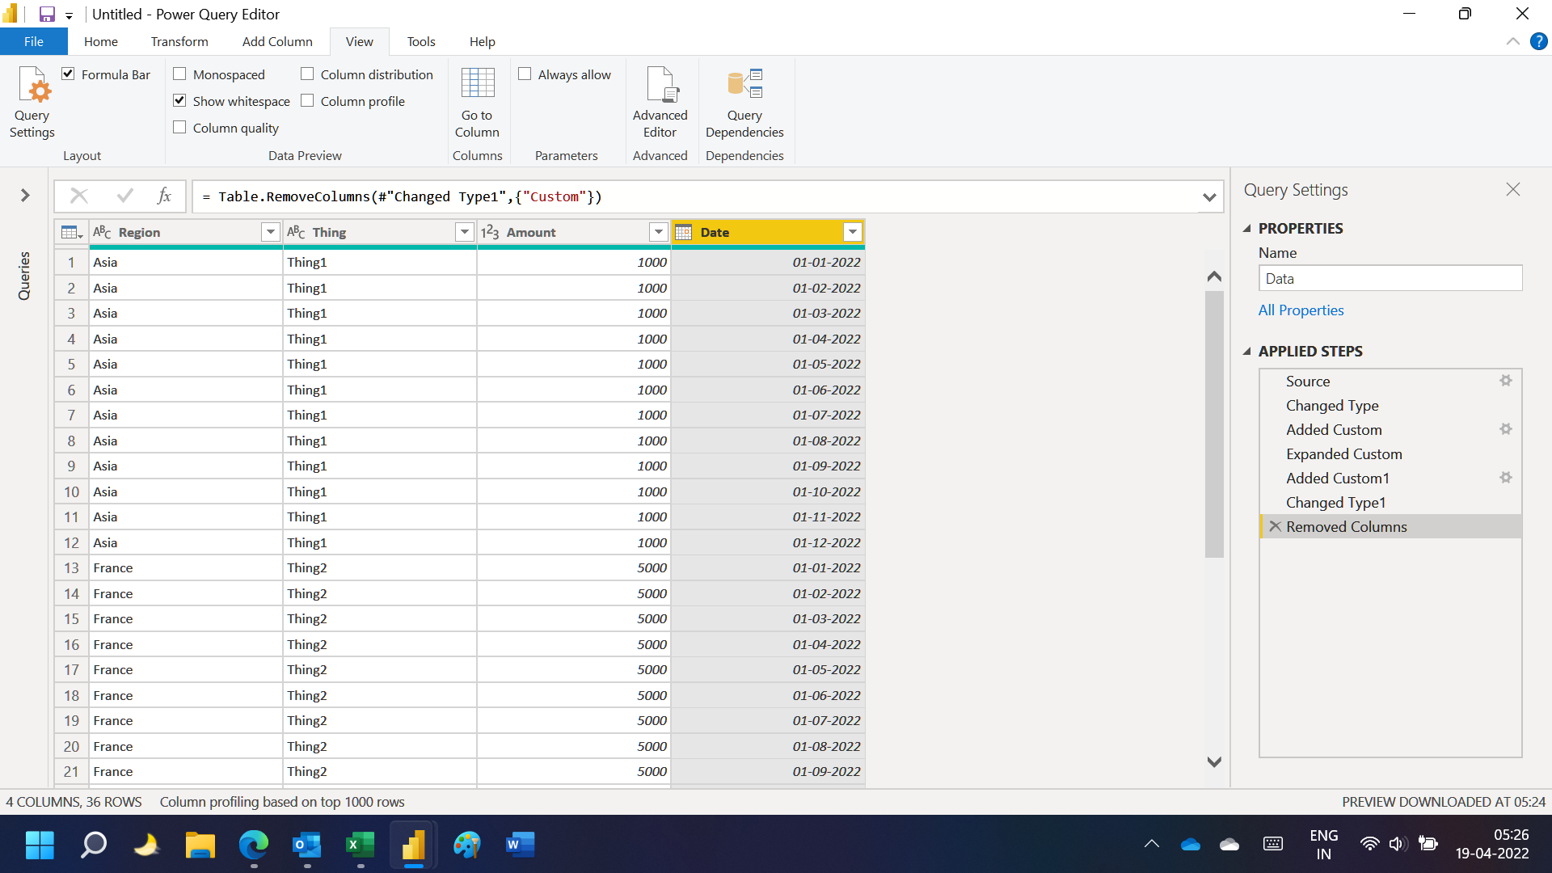1552x873 pixels.
Task: Click the Amount column 123 type icon
Action: [490, 233]
